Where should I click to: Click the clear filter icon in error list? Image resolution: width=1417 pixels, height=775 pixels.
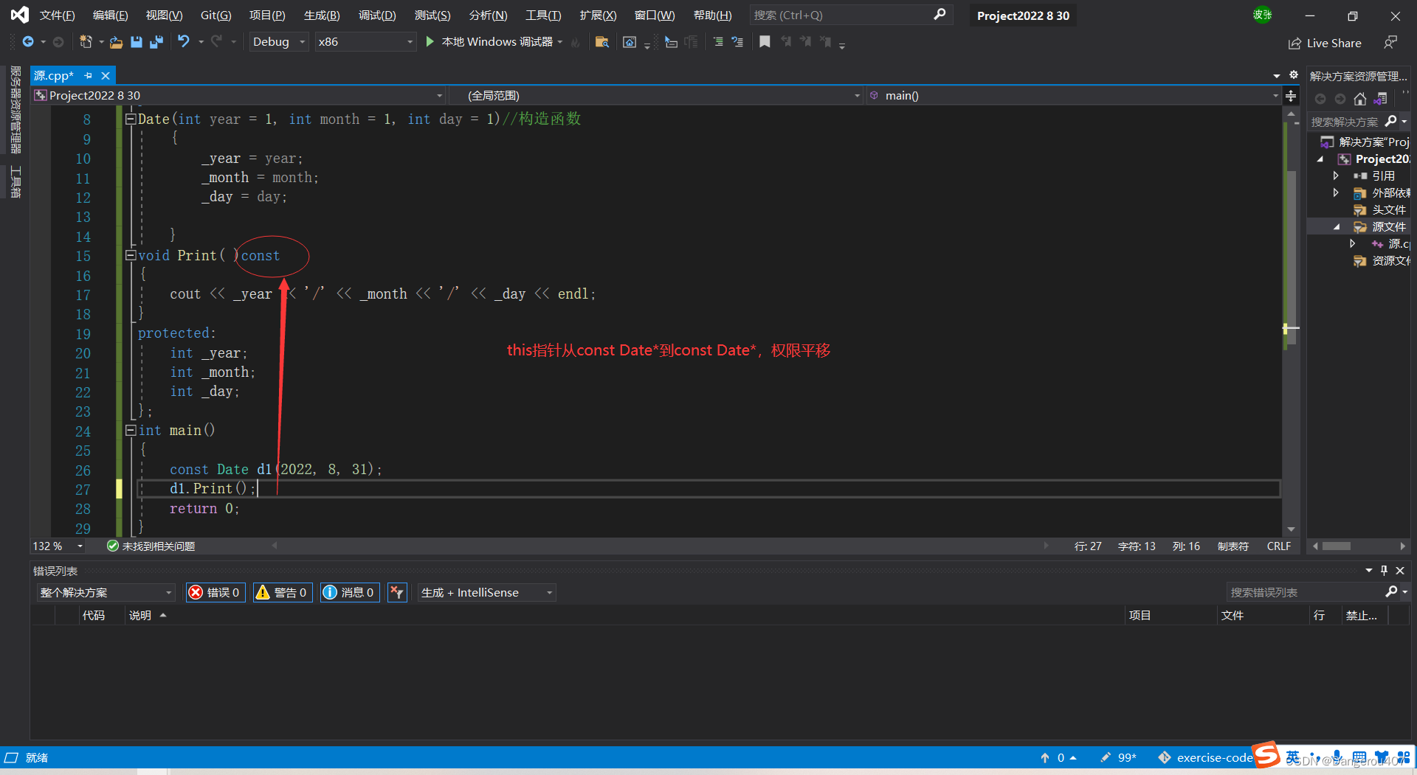point(397,592)
